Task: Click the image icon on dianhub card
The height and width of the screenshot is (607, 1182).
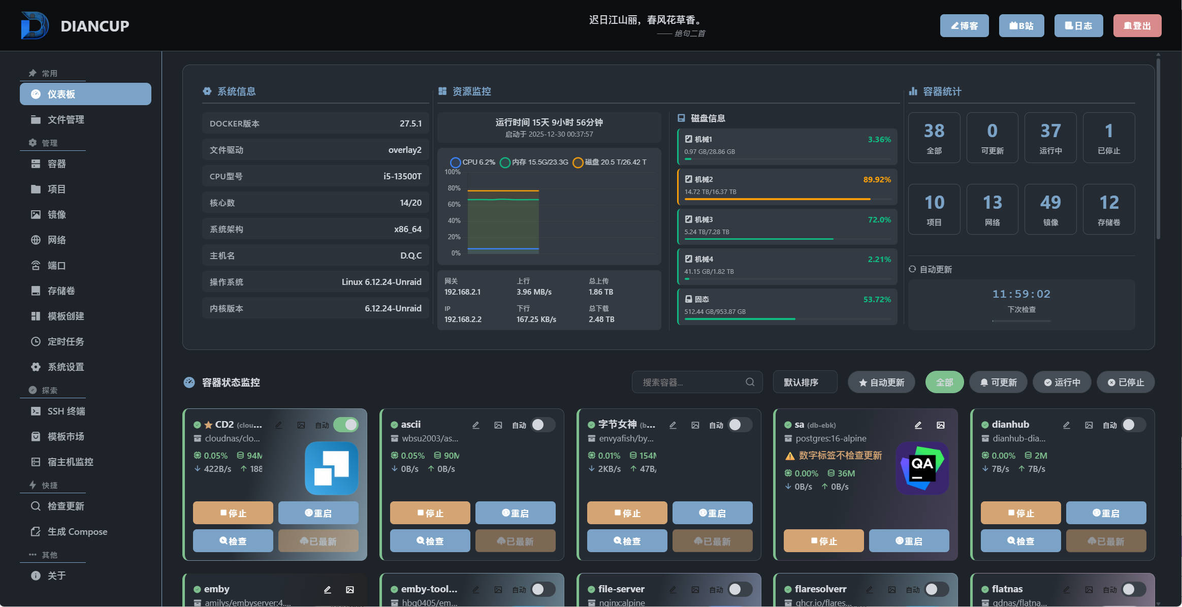Action: click(x=1089, y=425)
